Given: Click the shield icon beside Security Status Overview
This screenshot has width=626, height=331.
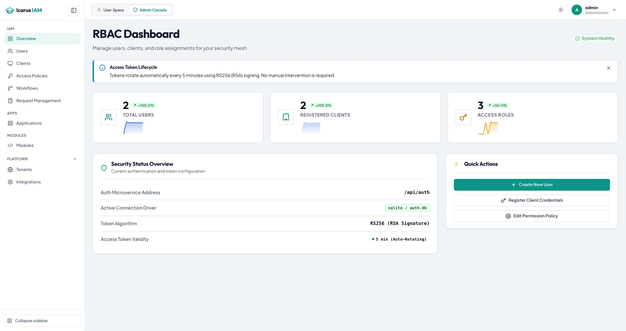Looking at the screenshot, I should click(x=104, y=168).
